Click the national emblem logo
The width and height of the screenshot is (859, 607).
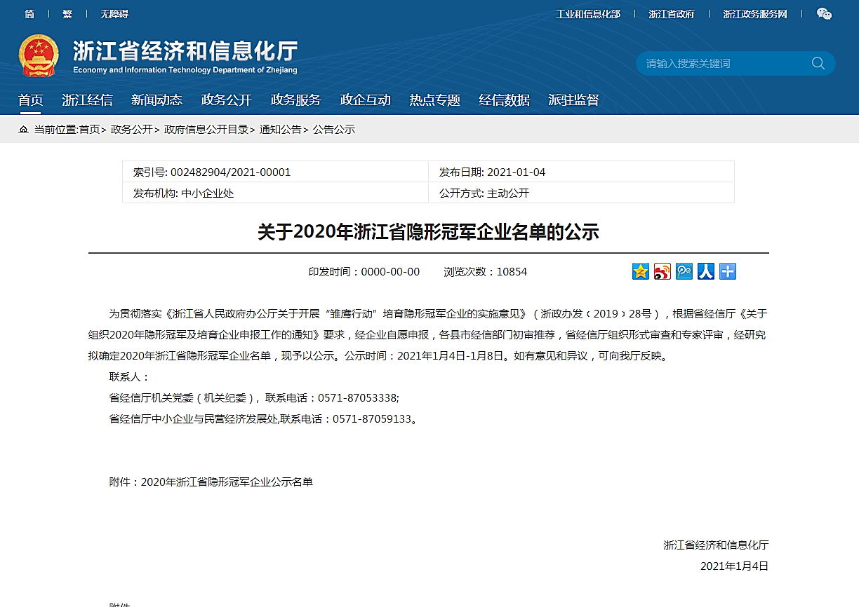click(39, 56)
